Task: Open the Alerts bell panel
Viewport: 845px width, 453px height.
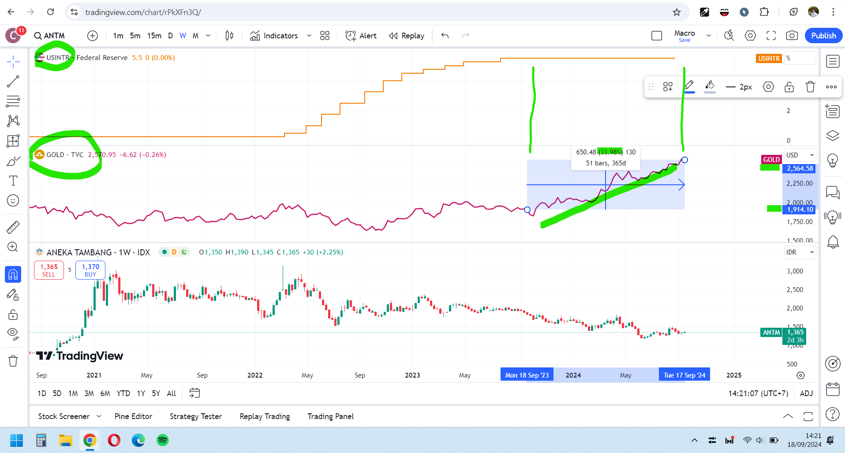Action: click(833, 242)
